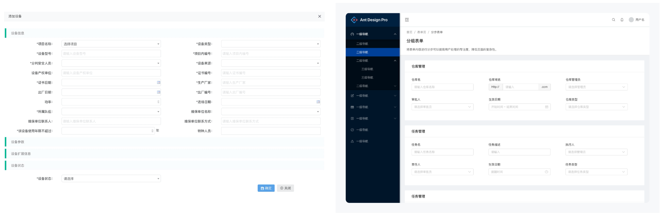This screenshot has width=664, height=217.
Task: Open the 维保单位名称 dropdown
Action: coord(271,112)
